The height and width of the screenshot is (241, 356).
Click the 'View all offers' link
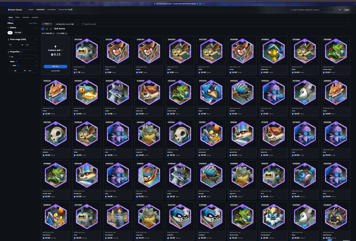(x=55, y=71)
